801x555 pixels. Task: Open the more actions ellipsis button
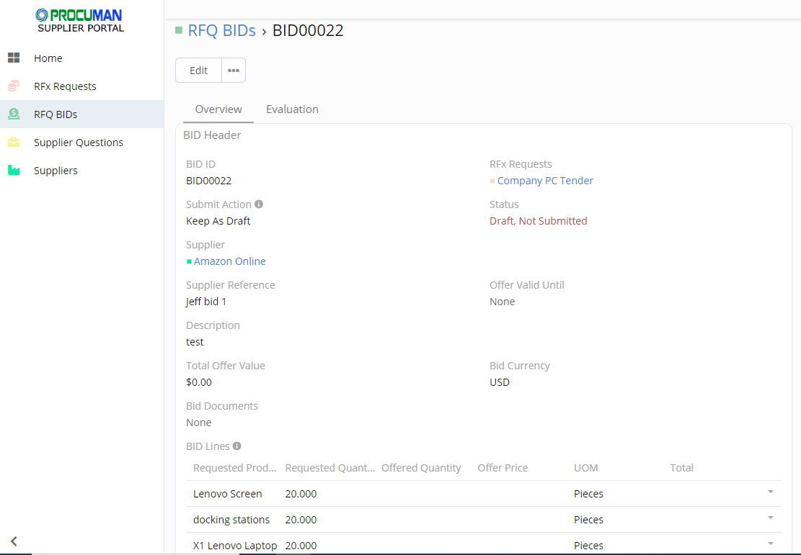[234, 71]
